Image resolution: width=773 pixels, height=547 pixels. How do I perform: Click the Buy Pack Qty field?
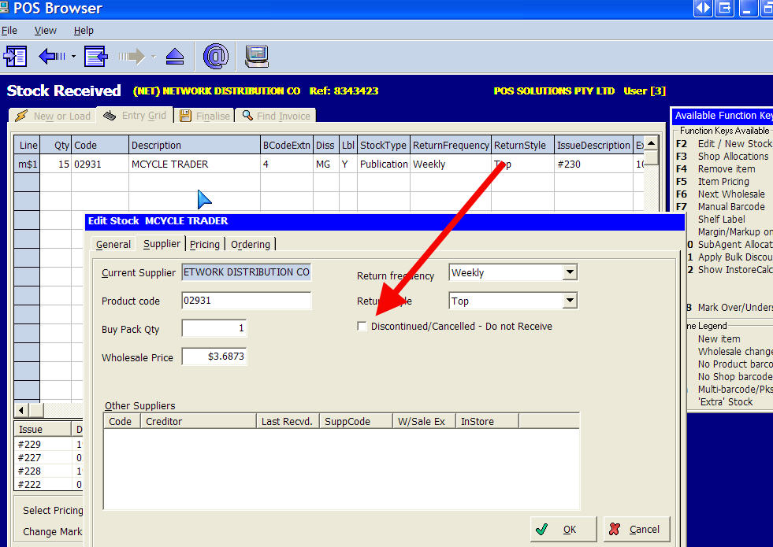pyautogui.click(x=214, y=328)
